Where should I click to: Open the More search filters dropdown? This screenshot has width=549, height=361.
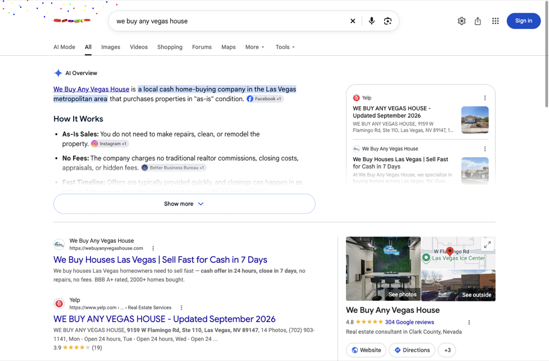tap(255, 47)
